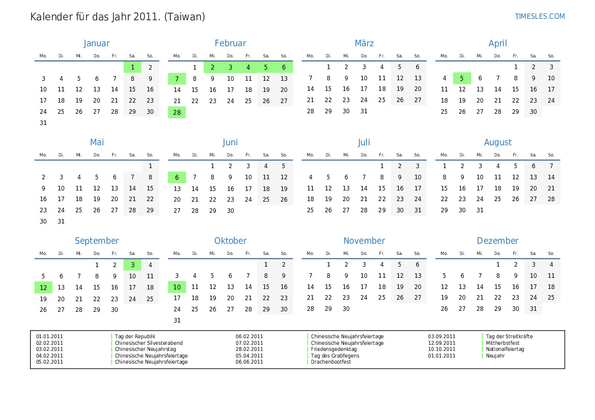This screenshot has height=420, width=595.
Task: Select the Mittherbstfest legend entry
Action: click(x=503, y=343)
